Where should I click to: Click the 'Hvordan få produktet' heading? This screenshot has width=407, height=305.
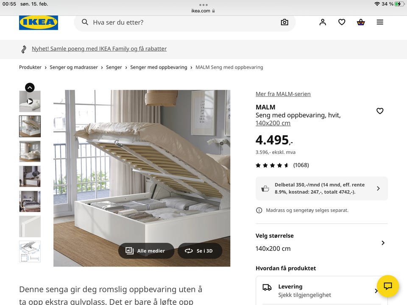[286, 268]
